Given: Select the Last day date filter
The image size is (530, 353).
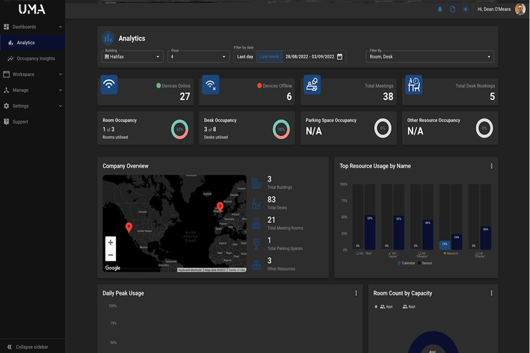Looking at the screenshot, I should pos(245,56).
